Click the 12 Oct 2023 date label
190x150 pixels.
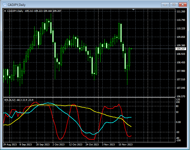(x=76, y=144)
